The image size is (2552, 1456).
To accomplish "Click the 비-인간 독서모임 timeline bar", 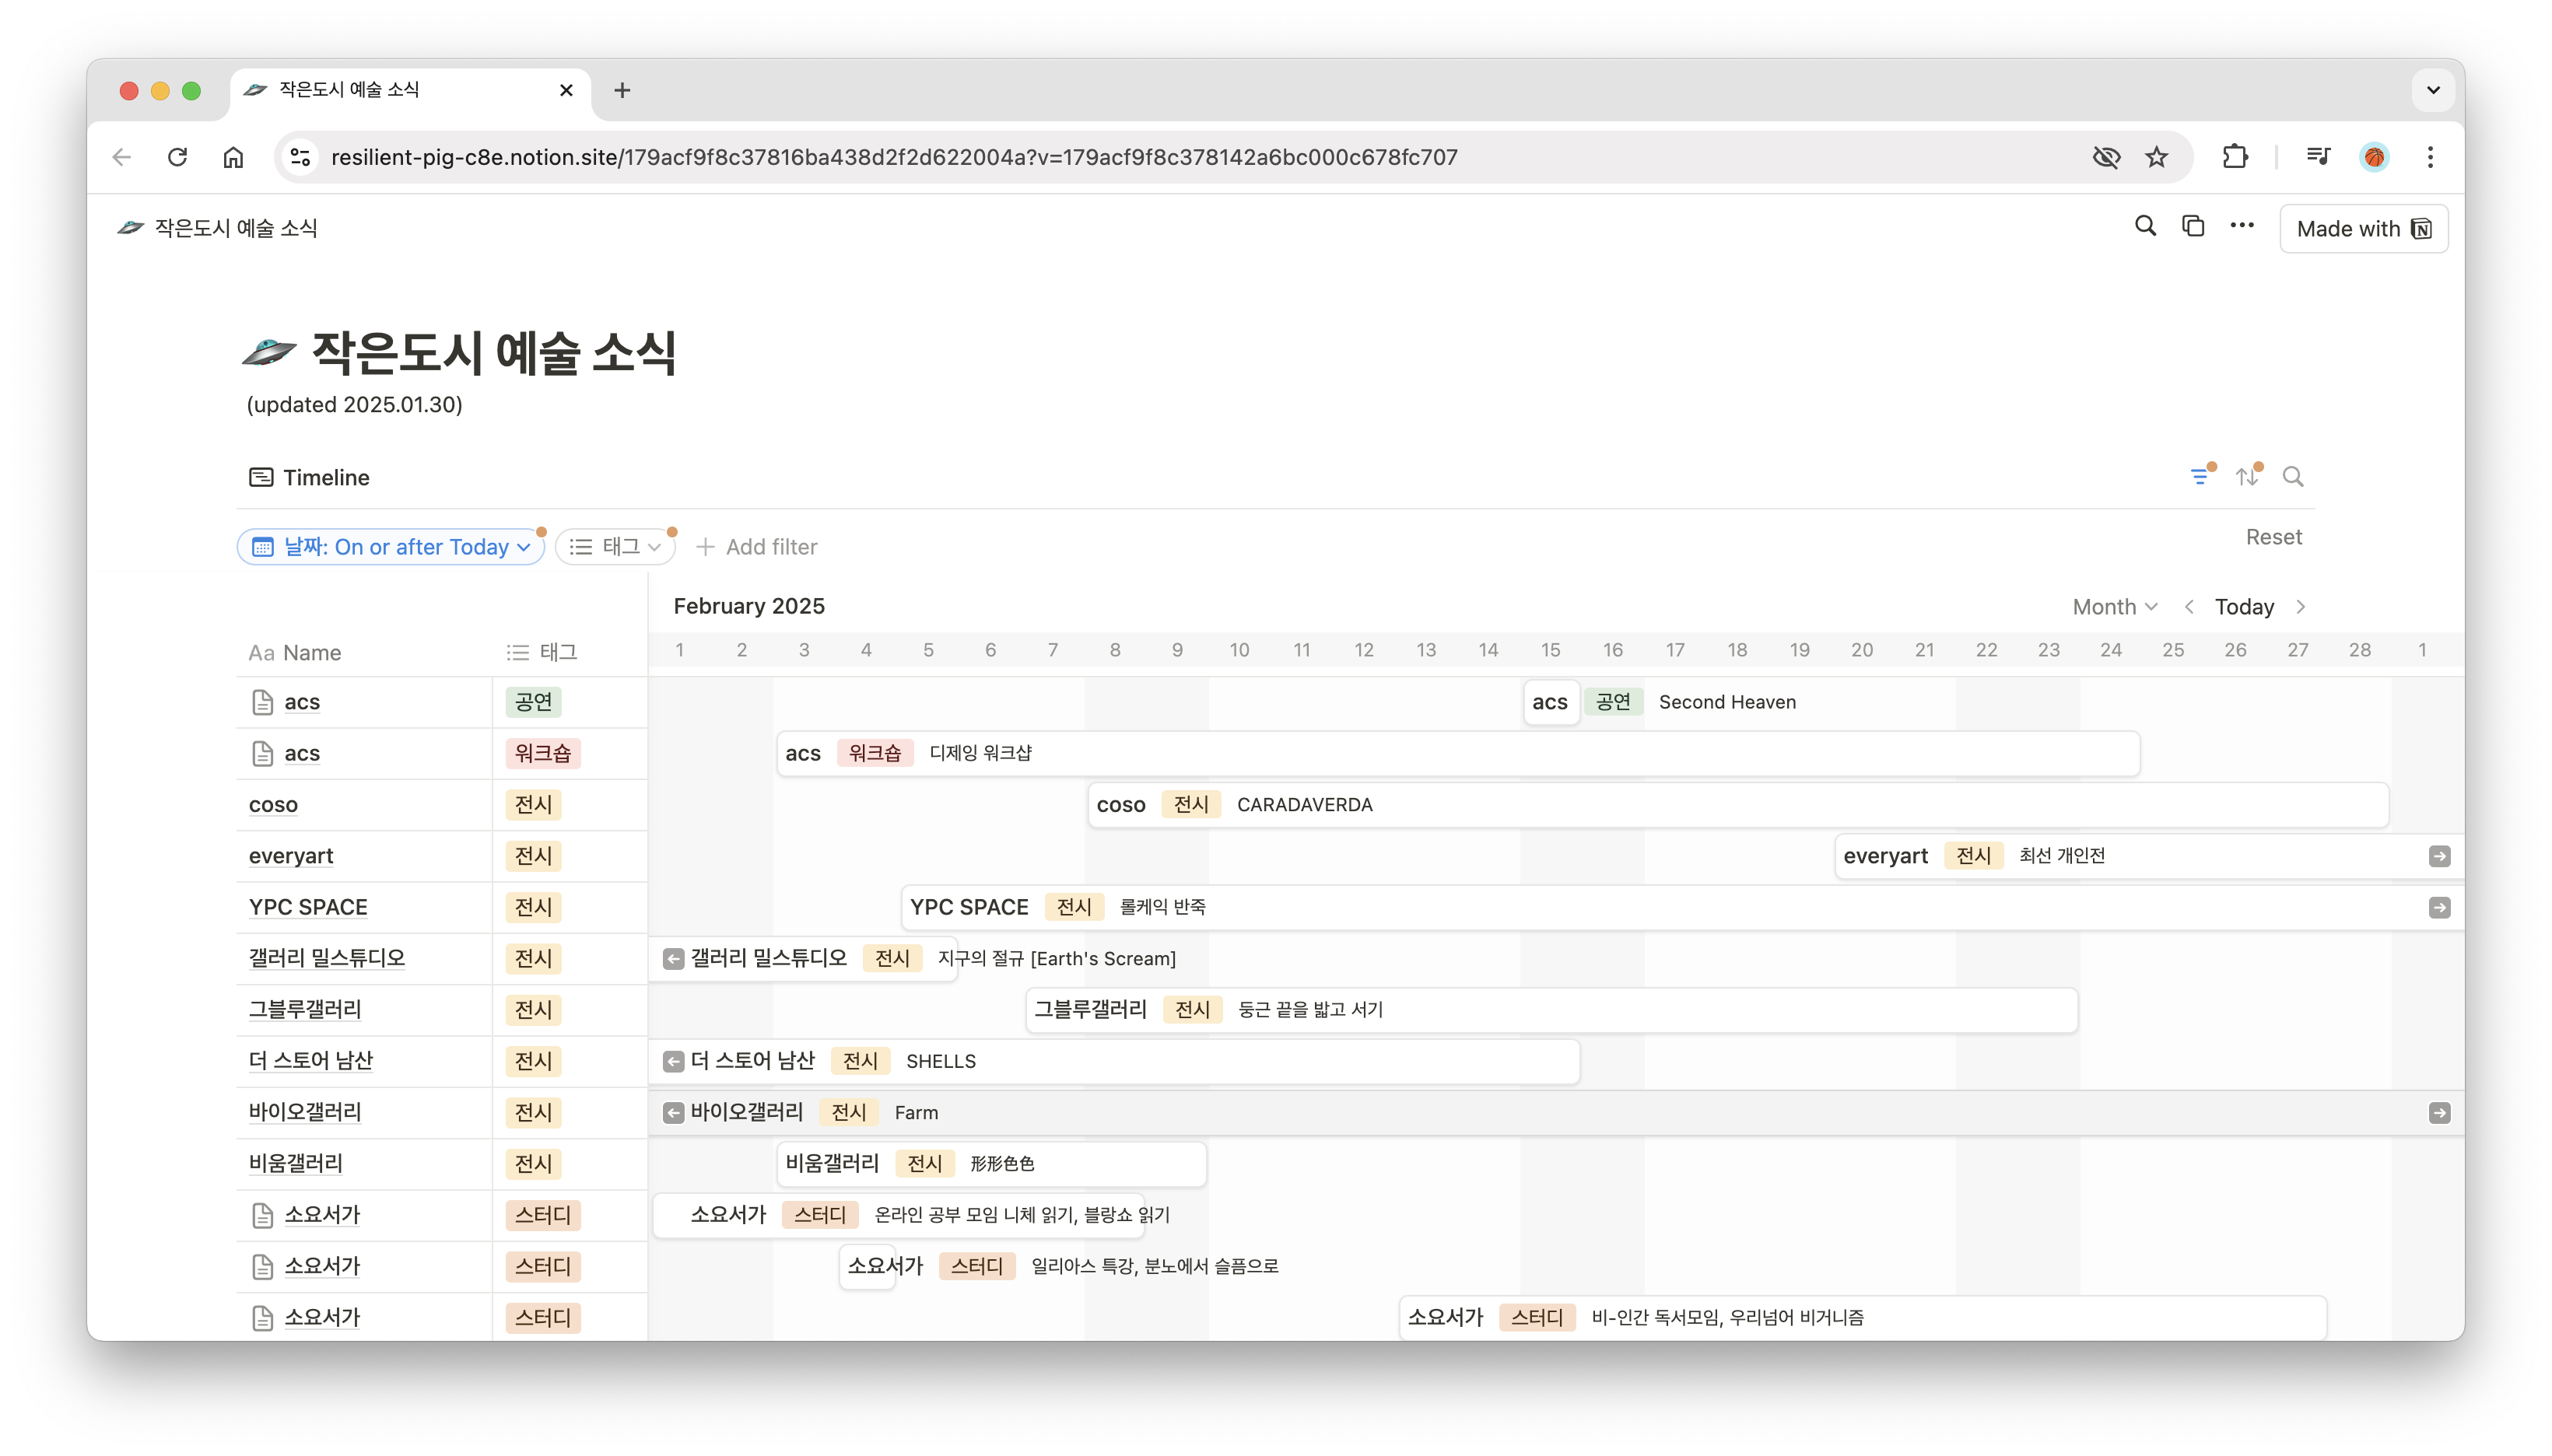I will coord(1863,1317).
